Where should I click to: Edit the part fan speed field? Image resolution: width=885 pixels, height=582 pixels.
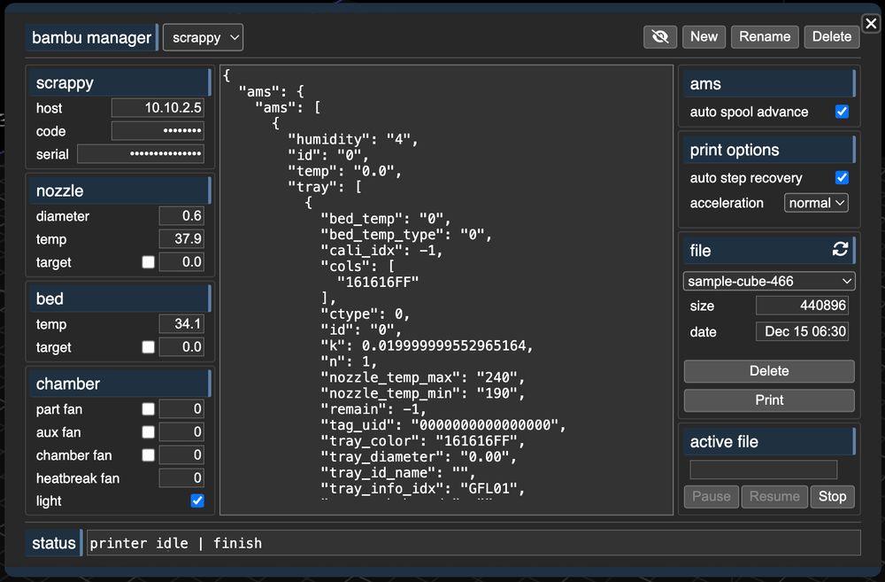click(181, 409)
